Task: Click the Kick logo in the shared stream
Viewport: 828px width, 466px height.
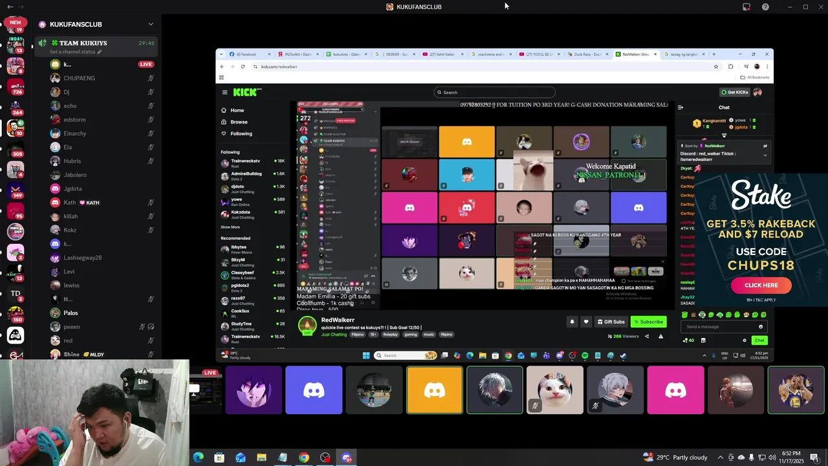Action: [247, 92]
